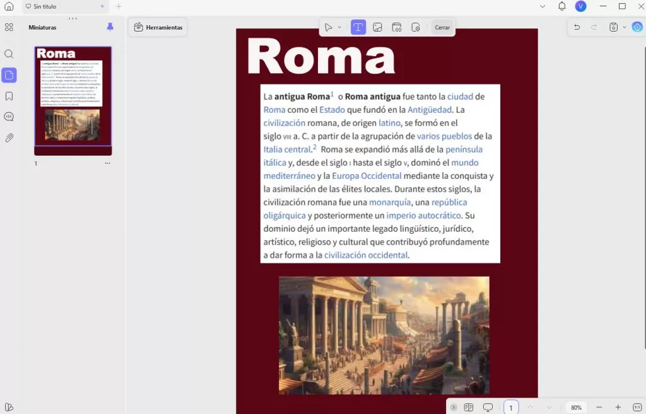The height and width of the screenshot is (414, 646).
Task: Select the image edit tool
Action: click(377, 27)
